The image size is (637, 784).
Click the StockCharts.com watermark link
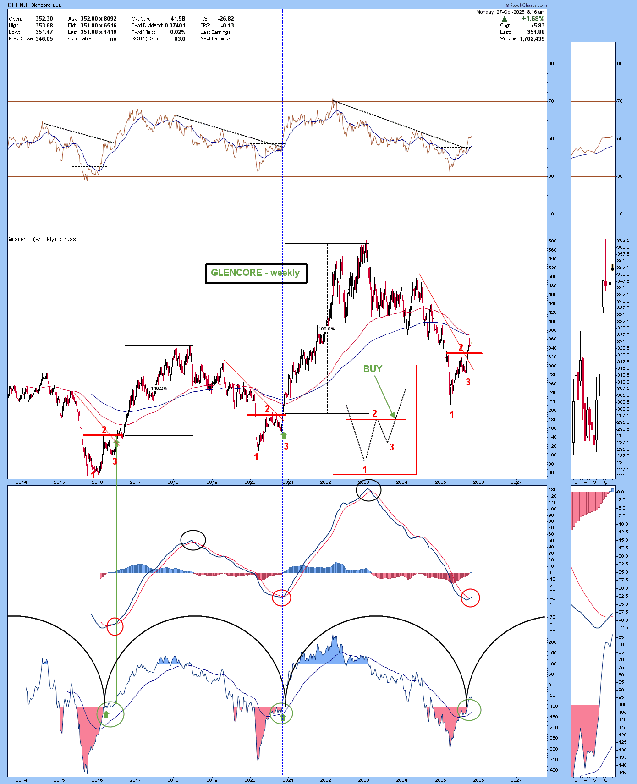[526, 5]
